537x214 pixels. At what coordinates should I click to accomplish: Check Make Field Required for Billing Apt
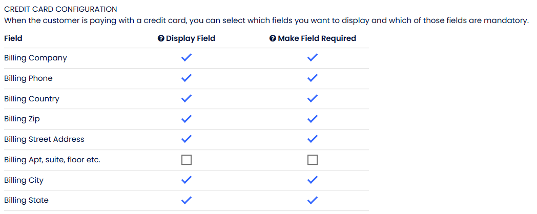[x=313, y=160]
